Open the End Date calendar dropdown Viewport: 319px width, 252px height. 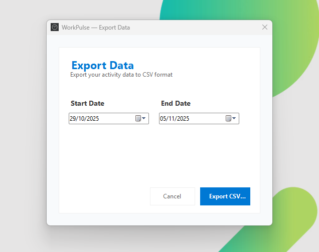[231, 118]
